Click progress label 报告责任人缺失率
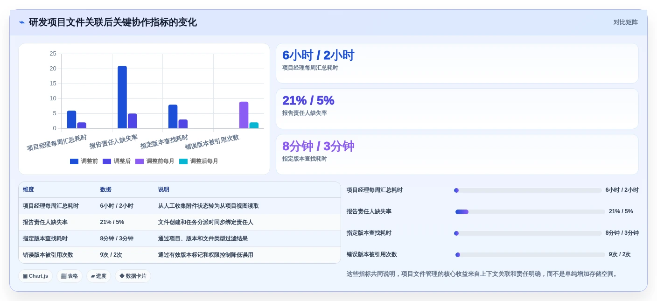The width and height of the screenshot is (657, 301). coord(369,212)
